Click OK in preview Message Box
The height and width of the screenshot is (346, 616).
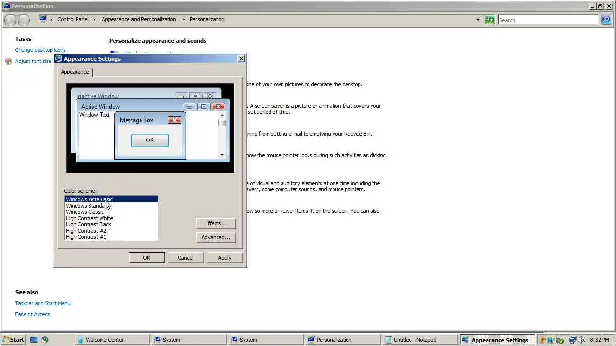click(150, 140)
